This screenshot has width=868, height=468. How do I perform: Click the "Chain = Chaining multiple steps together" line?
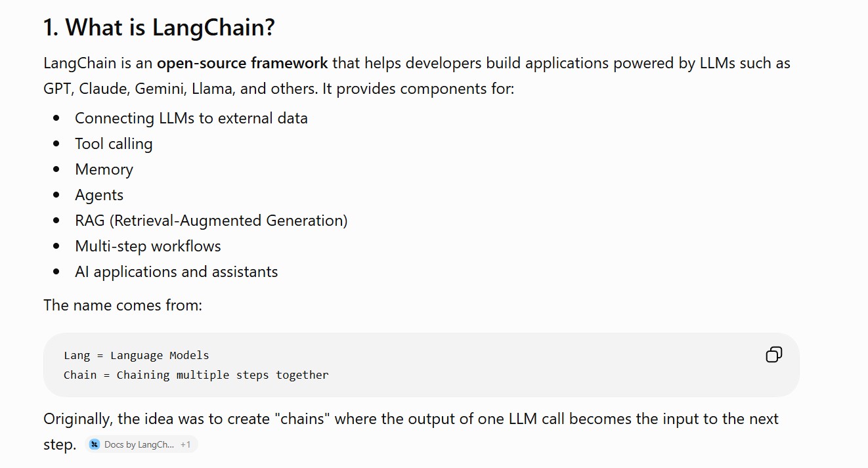[196, 375]
